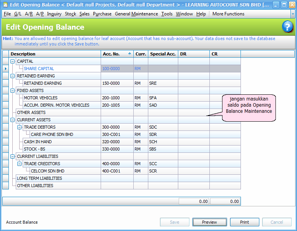
Task: Click the DR cell for MOTOR VEHICLES
Action: (193, 98)
